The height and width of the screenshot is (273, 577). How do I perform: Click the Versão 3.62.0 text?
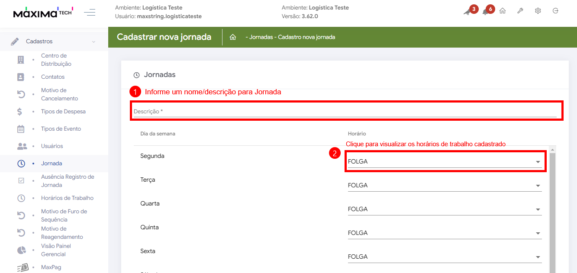point(300,16)
